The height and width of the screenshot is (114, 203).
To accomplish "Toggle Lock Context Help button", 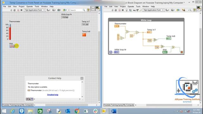I will pos(29,99).
